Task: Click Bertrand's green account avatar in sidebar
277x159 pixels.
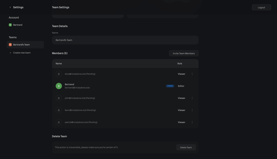Action: (x=10, y=25)
